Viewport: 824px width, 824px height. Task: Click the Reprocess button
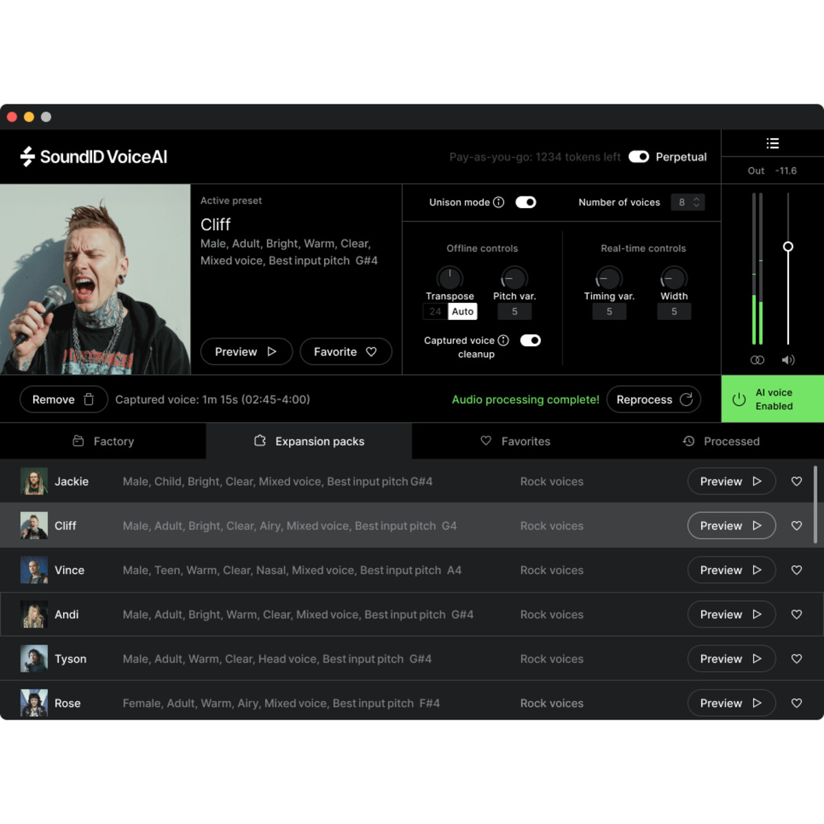654,399
